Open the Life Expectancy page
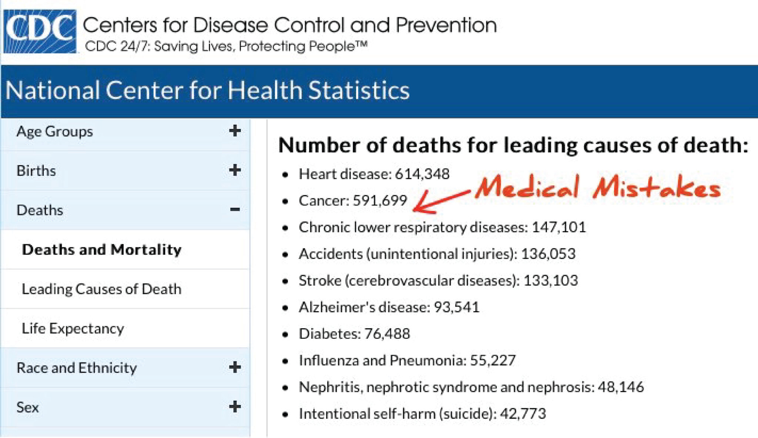Viewport: 758px width, 438px height. [x=73, y=328]
